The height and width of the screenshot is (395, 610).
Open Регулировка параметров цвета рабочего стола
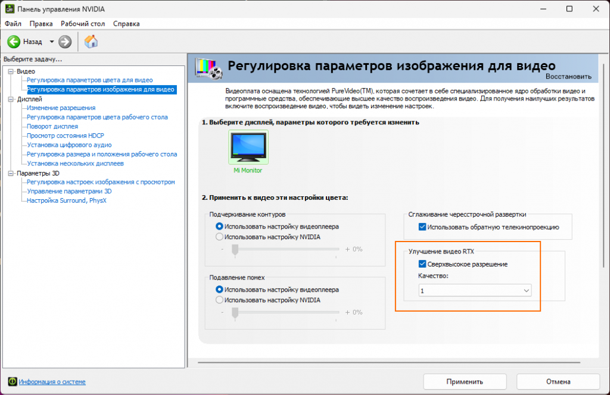point(97,117)
